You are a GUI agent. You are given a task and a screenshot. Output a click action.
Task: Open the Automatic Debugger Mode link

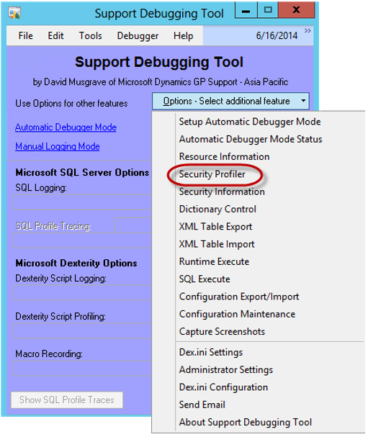pos(66,127)
